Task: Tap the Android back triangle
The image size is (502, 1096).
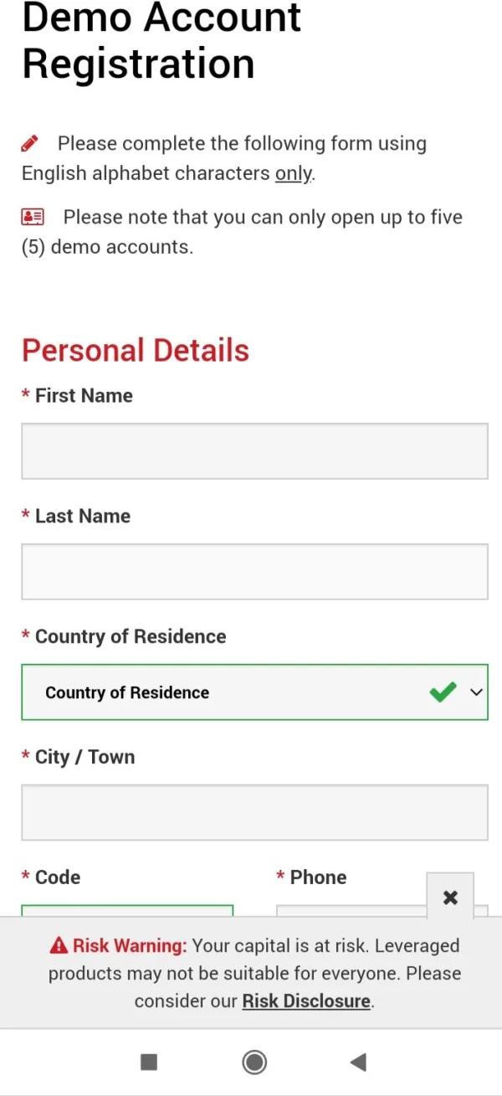Action: (358, 1063)
